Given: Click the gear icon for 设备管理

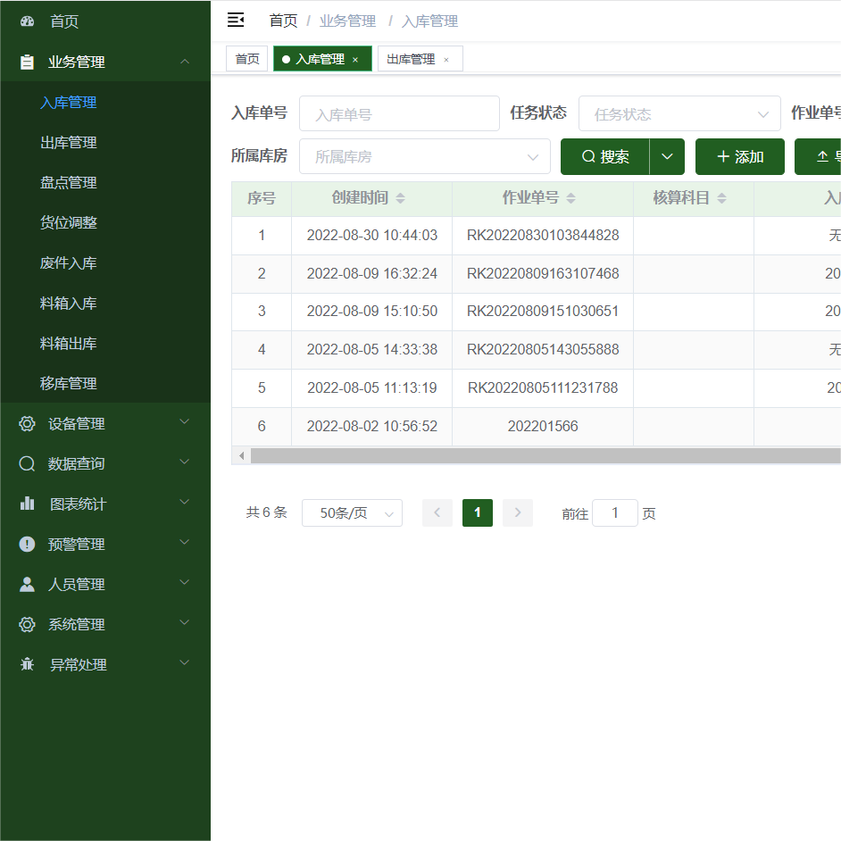Looking at the screenshot, I should click(27, 423).
